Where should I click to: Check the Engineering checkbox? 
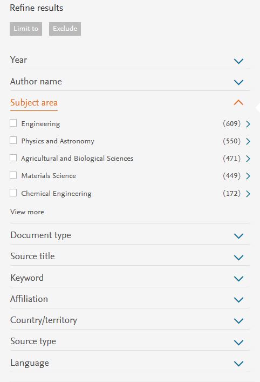click(x=13, y=123)
